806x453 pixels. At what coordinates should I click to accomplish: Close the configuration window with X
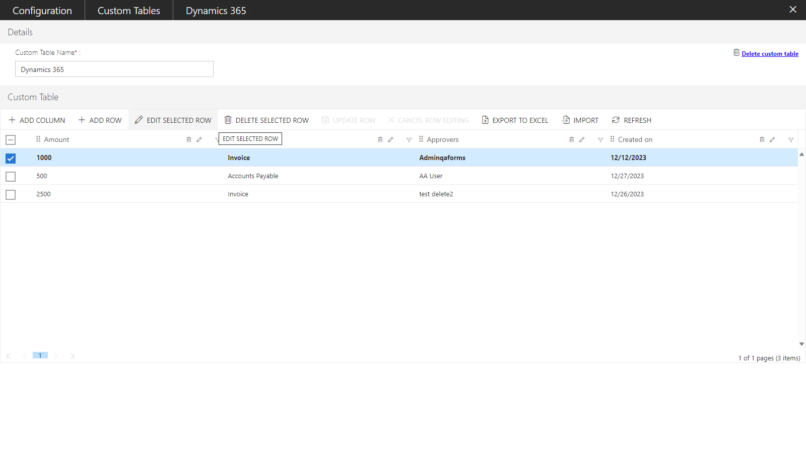793,10
